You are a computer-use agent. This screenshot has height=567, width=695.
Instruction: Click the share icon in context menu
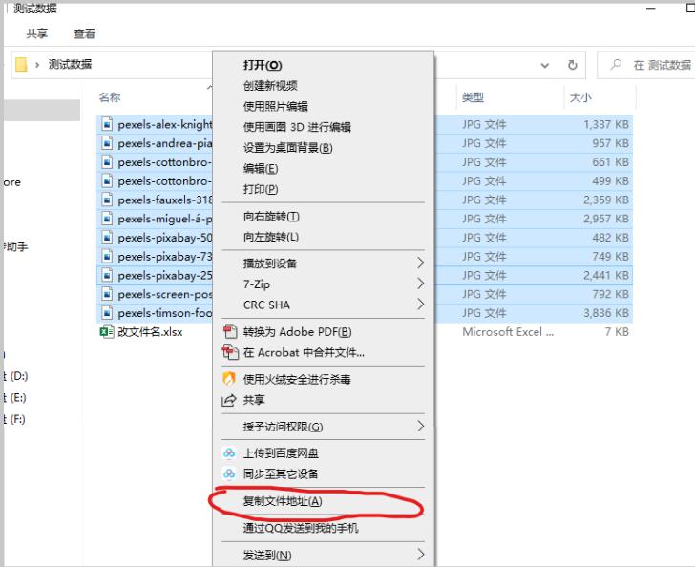click(229, 401)
